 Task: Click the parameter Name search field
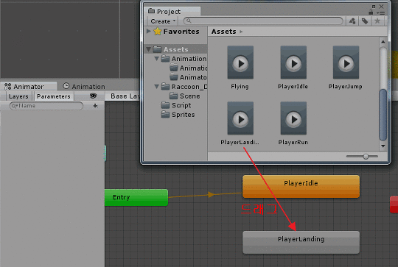pos(46,106)
